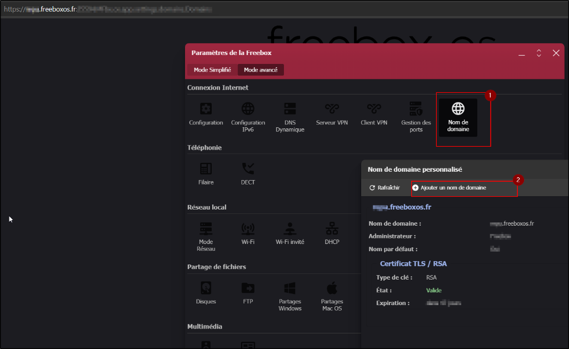
Task: Open Wi-Fi invité settings
Action: click(x=290, y=233)
